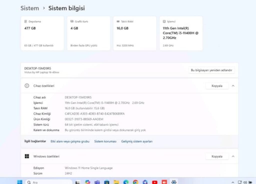Open the İşlemci i5-11400H card
256x184 pixels.
coord(181,33)
